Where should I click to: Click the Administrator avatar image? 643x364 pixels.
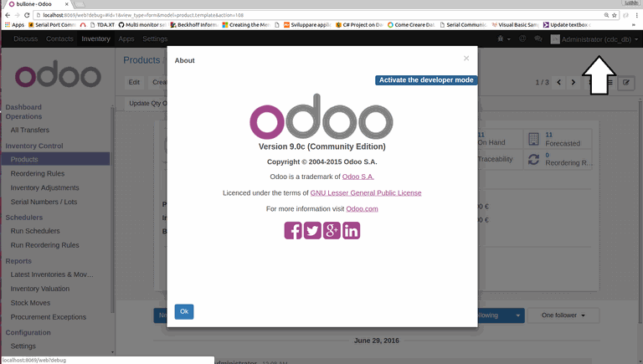(555, 39)
